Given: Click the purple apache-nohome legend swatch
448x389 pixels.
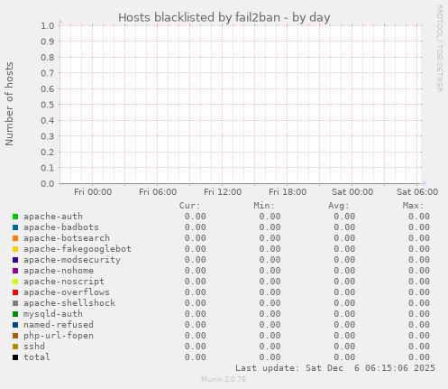Looking at the screenshot, I should 15,271.
